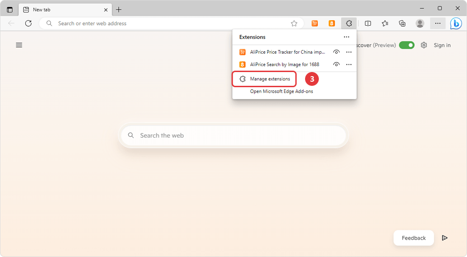Open more options in Extensions panel header
Screen dimensions: 467x257
[346, 37]
